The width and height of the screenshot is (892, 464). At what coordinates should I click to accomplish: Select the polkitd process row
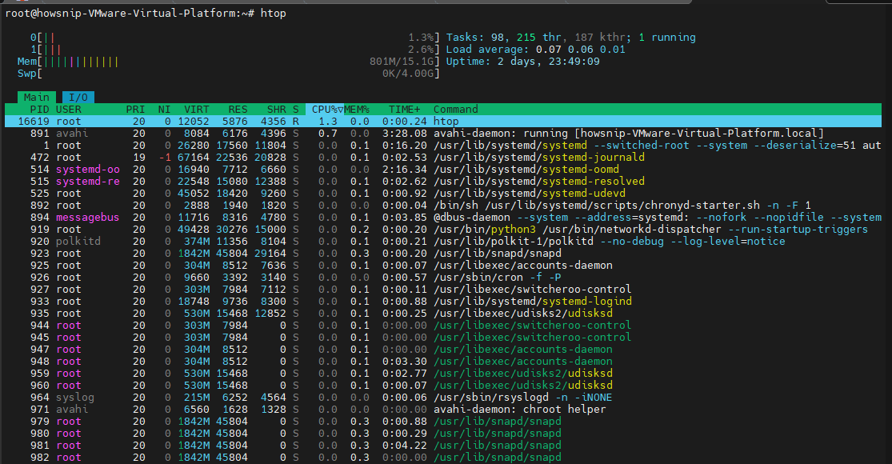(x=443, y=241)
